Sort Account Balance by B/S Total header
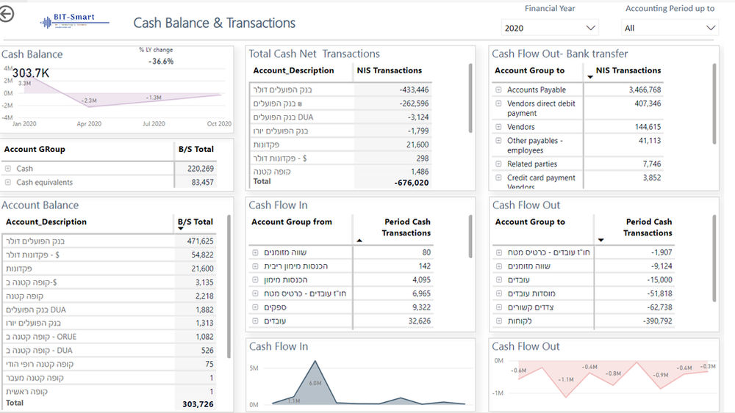 point(195,222)
